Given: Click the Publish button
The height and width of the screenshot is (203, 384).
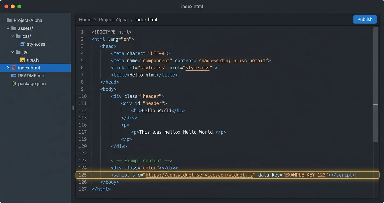Looking at the screenshot, I should click(x=365, y=19).
